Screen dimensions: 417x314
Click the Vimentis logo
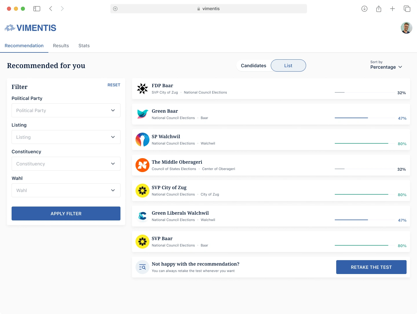click(x=30, y=28)
